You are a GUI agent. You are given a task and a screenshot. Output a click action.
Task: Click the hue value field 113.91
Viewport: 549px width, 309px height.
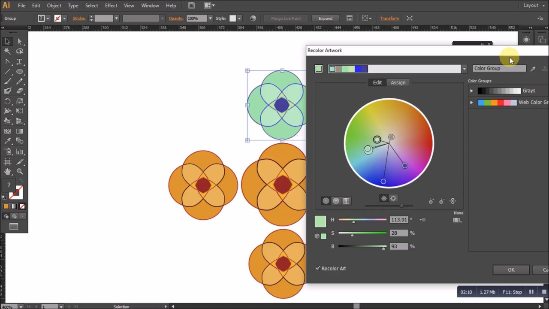point(399,220)
